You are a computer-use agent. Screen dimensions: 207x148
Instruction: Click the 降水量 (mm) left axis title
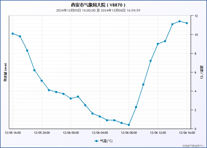pyautogui.click(x=5, y=72)
